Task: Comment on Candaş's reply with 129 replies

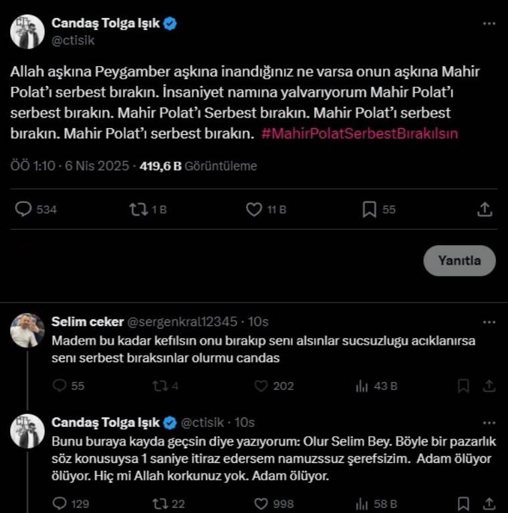Action: coord(60,502)
